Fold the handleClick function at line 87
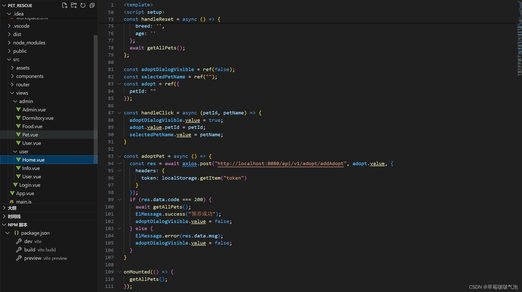The image size is (522, 292). [119, 113]
